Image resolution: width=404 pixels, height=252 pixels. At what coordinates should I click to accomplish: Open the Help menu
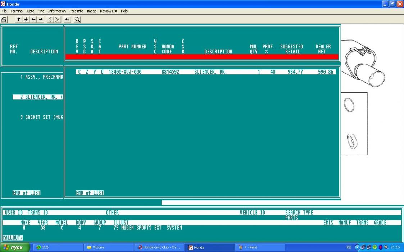[x=124, y=11]
